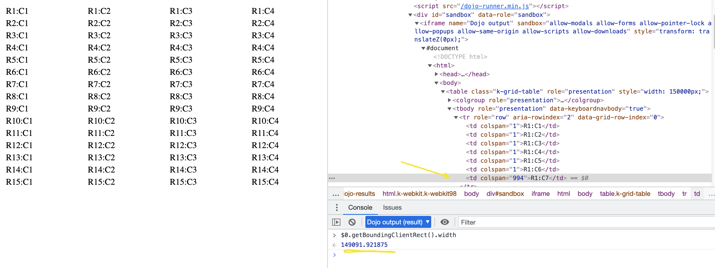This screenshot has width=715, height=268.
Task: Open the drawer three-dot menu
Action: pos(337,207)
